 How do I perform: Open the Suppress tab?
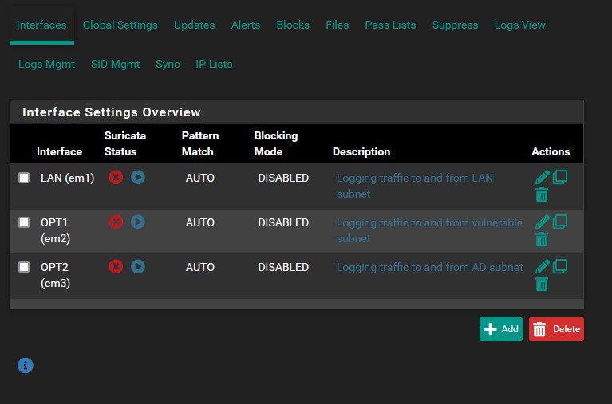coord(455,25)
